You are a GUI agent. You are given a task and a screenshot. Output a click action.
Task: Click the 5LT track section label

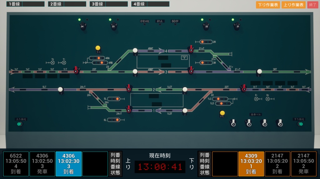[44, 87]
